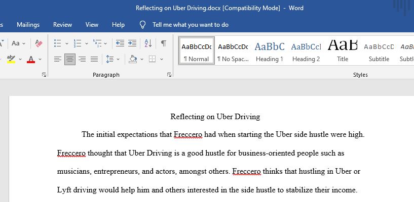
Task: Apply the yellow Text Highlight Color
Action: pyautogui.click(x=11, y=59)
